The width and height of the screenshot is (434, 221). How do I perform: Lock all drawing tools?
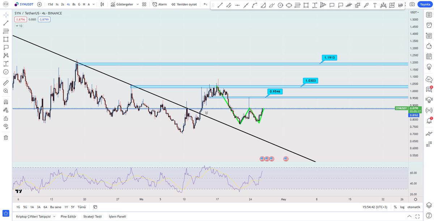coord(6,118)
